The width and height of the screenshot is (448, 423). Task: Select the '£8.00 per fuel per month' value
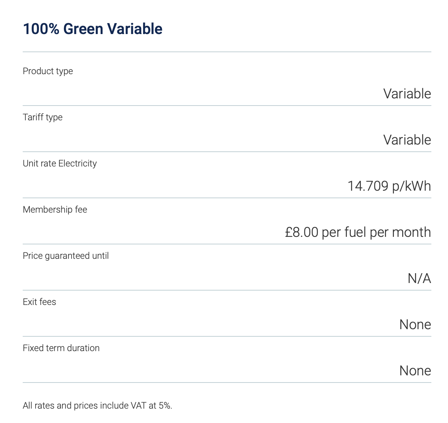pos(358,232)
